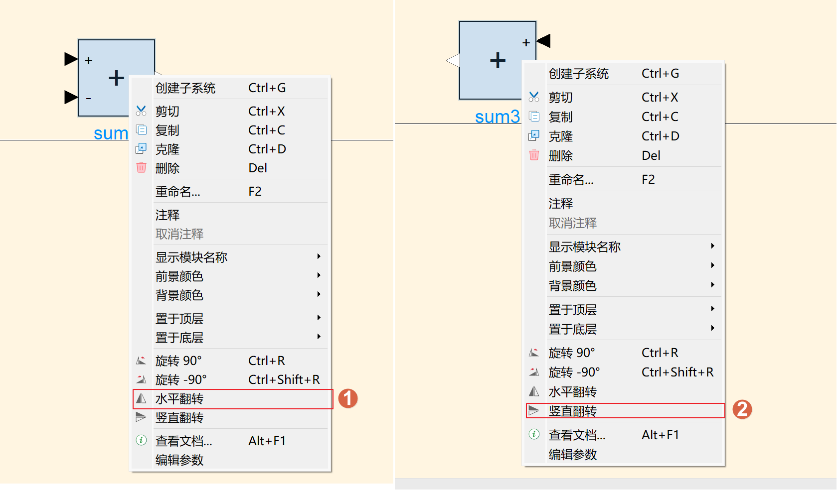Choose 注释 in the sum block's menu
The height and width of the screenshot is (491, 837).
[167, 215]
